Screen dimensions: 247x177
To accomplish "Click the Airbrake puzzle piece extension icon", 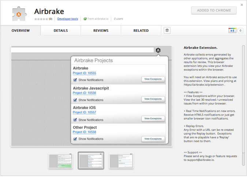I will tap(19, 14).
